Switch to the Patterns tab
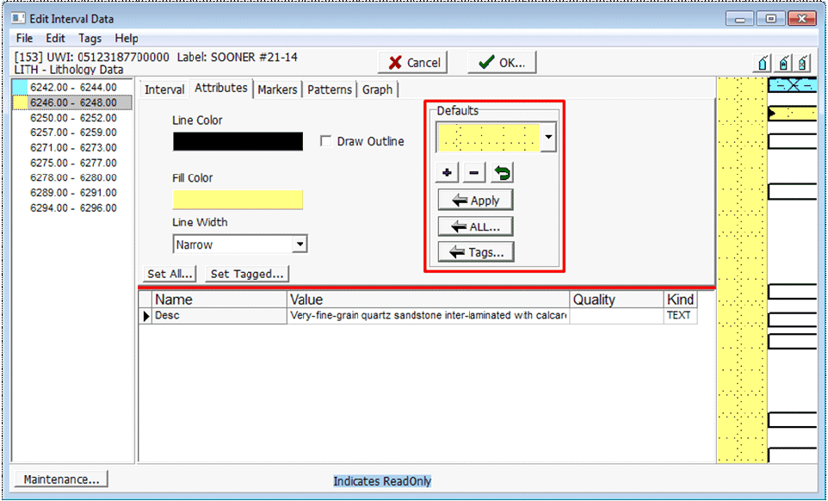 coord(330,90)
